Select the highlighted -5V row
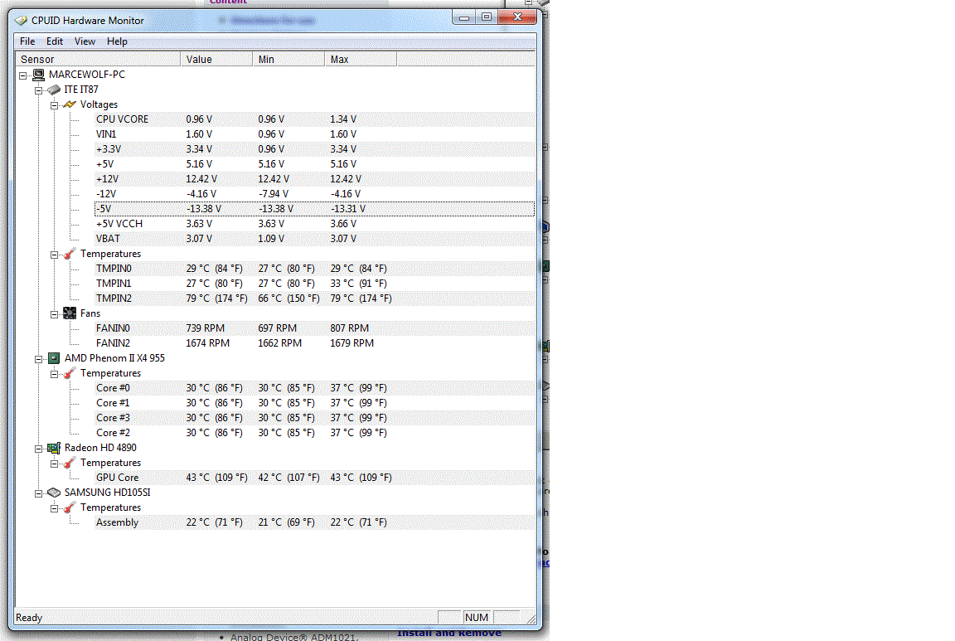 point(315,209)
